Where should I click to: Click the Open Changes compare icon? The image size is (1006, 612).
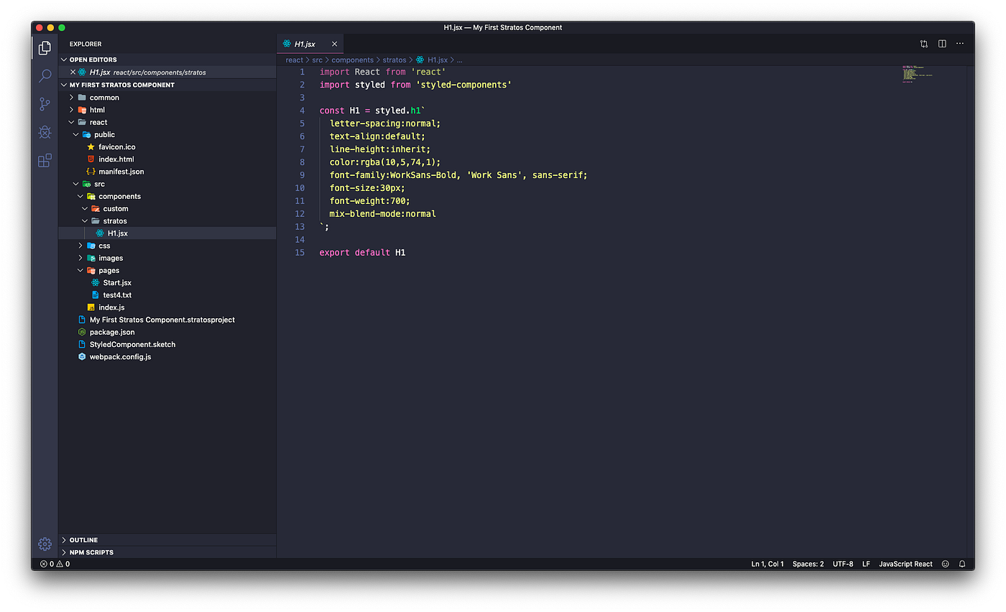point(924,43)
